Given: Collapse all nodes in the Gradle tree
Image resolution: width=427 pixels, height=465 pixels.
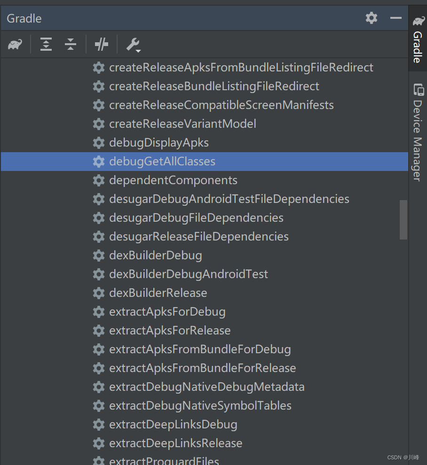Looking at the screenshot, I should point(70,44).
